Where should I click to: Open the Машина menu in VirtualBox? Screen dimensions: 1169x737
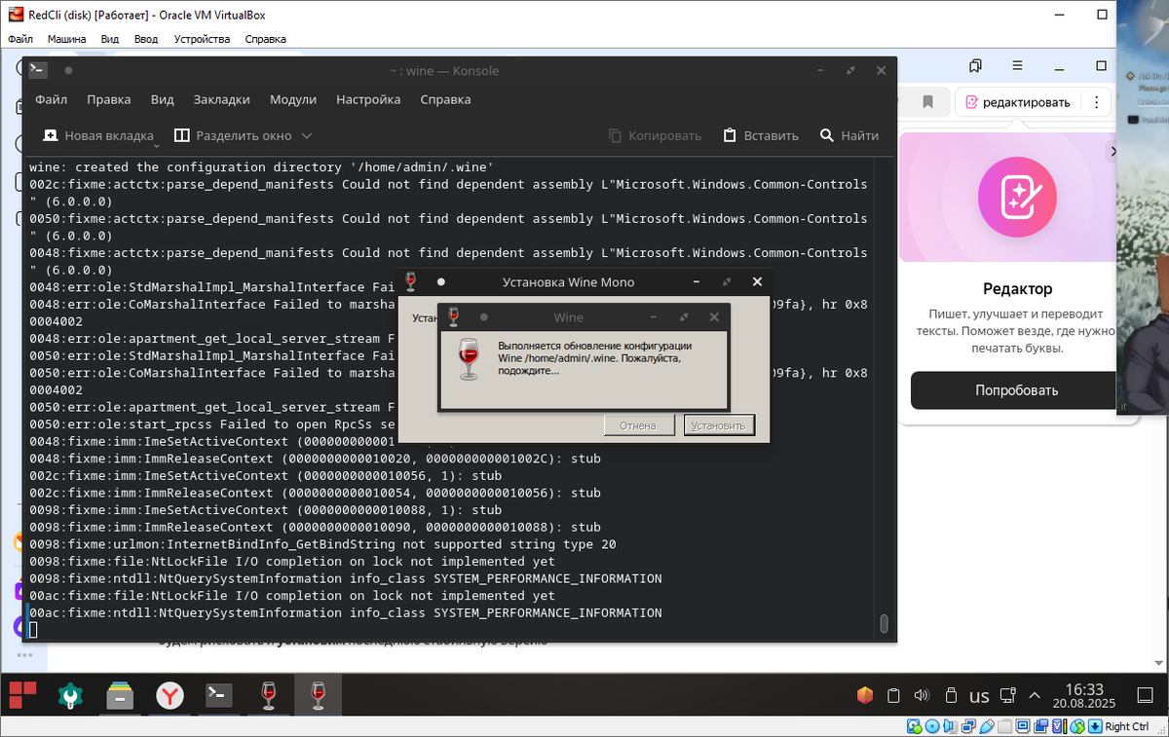67,39
